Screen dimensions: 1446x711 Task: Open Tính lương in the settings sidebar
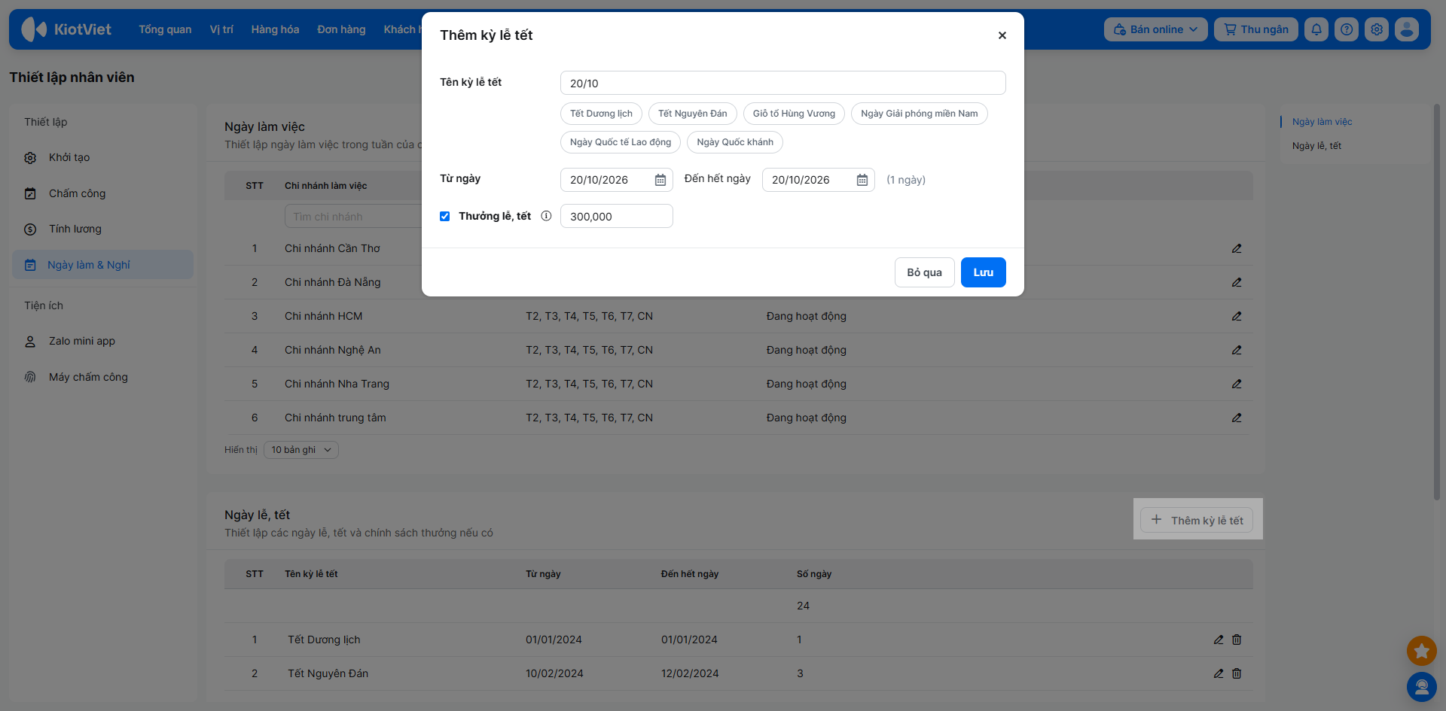(x=102, y=229)
